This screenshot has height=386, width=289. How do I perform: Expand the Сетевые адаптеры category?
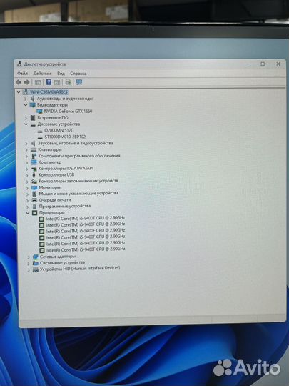pyautogui.click(x=29, y=257)
